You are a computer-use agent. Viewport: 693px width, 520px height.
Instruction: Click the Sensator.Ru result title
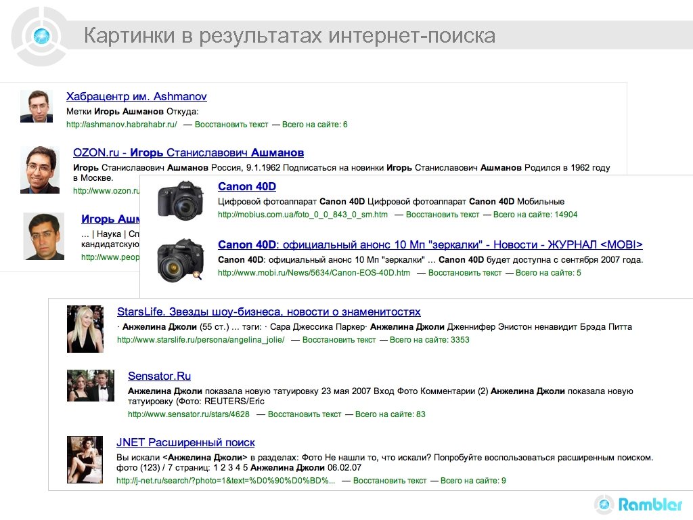point(159,376)
